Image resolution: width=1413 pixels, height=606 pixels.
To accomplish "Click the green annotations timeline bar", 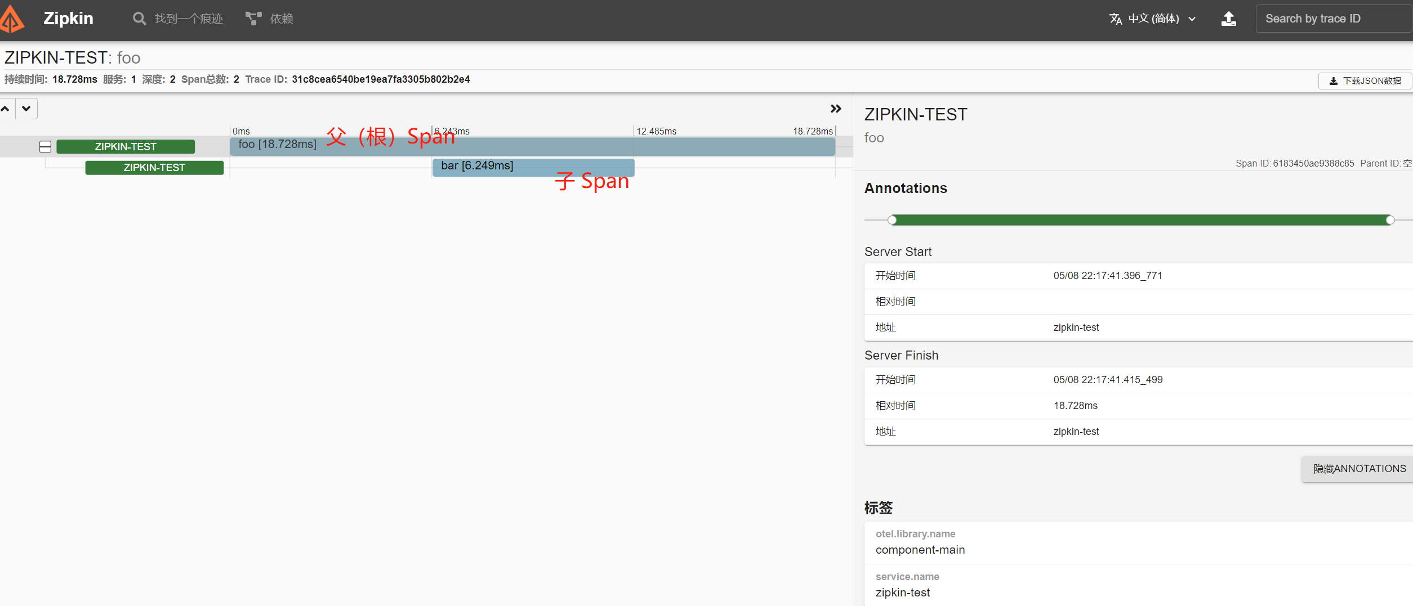I will coord(1141,220).
